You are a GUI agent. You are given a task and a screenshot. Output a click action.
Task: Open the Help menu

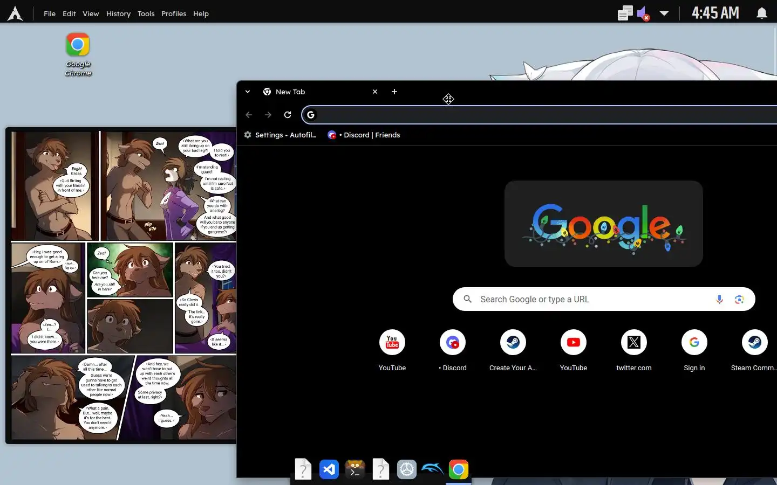(x=201, y=13)
